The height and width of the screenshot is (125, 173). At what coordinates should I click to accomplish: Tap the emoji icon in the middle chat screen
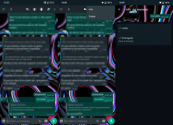61,121
